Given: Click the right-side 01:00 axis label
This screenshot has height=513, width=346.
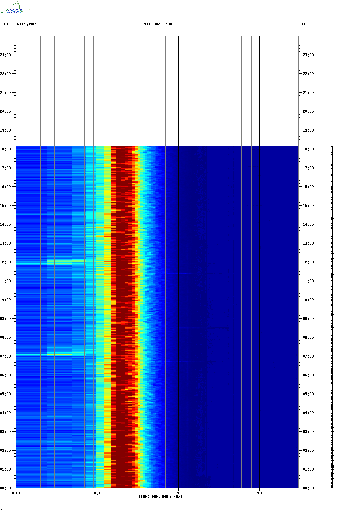Looking at the screenshot, I should tap(308, 469).
